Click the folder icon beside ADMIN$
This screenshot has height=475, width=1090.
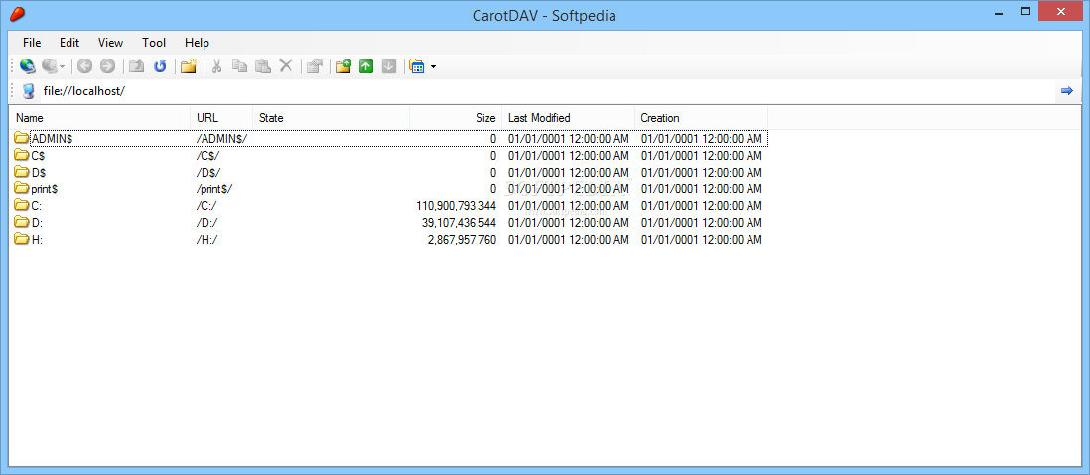point(22,138)
